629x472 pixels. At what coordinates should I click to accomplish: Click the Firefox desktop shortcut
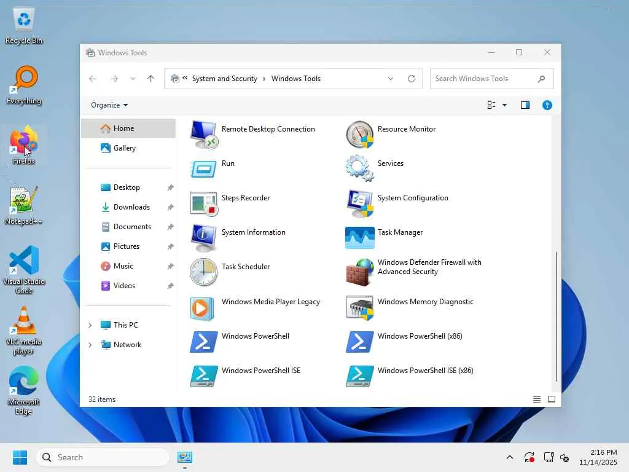[24, 145]
